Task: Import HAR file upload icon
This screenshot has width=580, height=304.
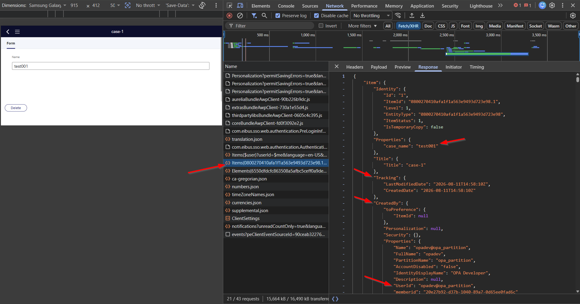Action: pyautogui.click(x=412, y=15)
